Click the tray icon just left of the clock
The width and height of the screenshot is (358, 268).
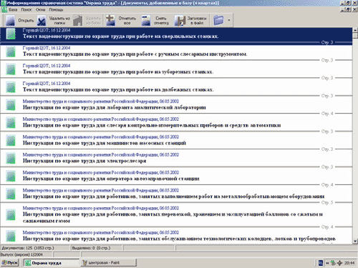pyautogui.click(x=339, y=263)
